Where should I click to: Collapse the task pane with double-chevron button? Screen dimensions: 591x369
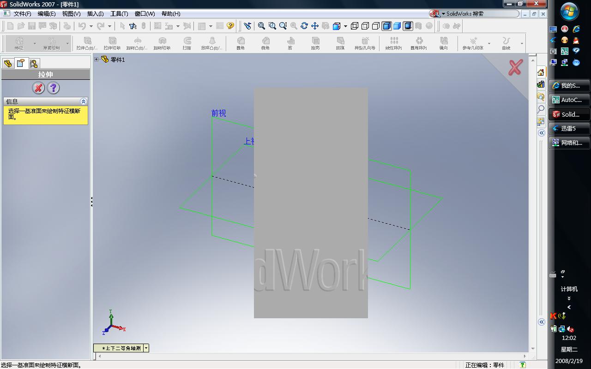(542, 133)
